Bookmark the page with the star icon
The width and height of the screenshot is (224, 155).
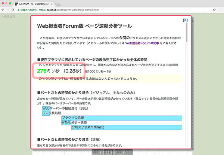214,10
